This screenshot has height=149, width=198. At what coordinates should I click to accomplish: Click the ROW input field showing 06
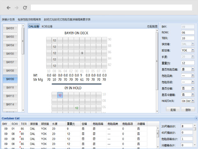[188, 33]
